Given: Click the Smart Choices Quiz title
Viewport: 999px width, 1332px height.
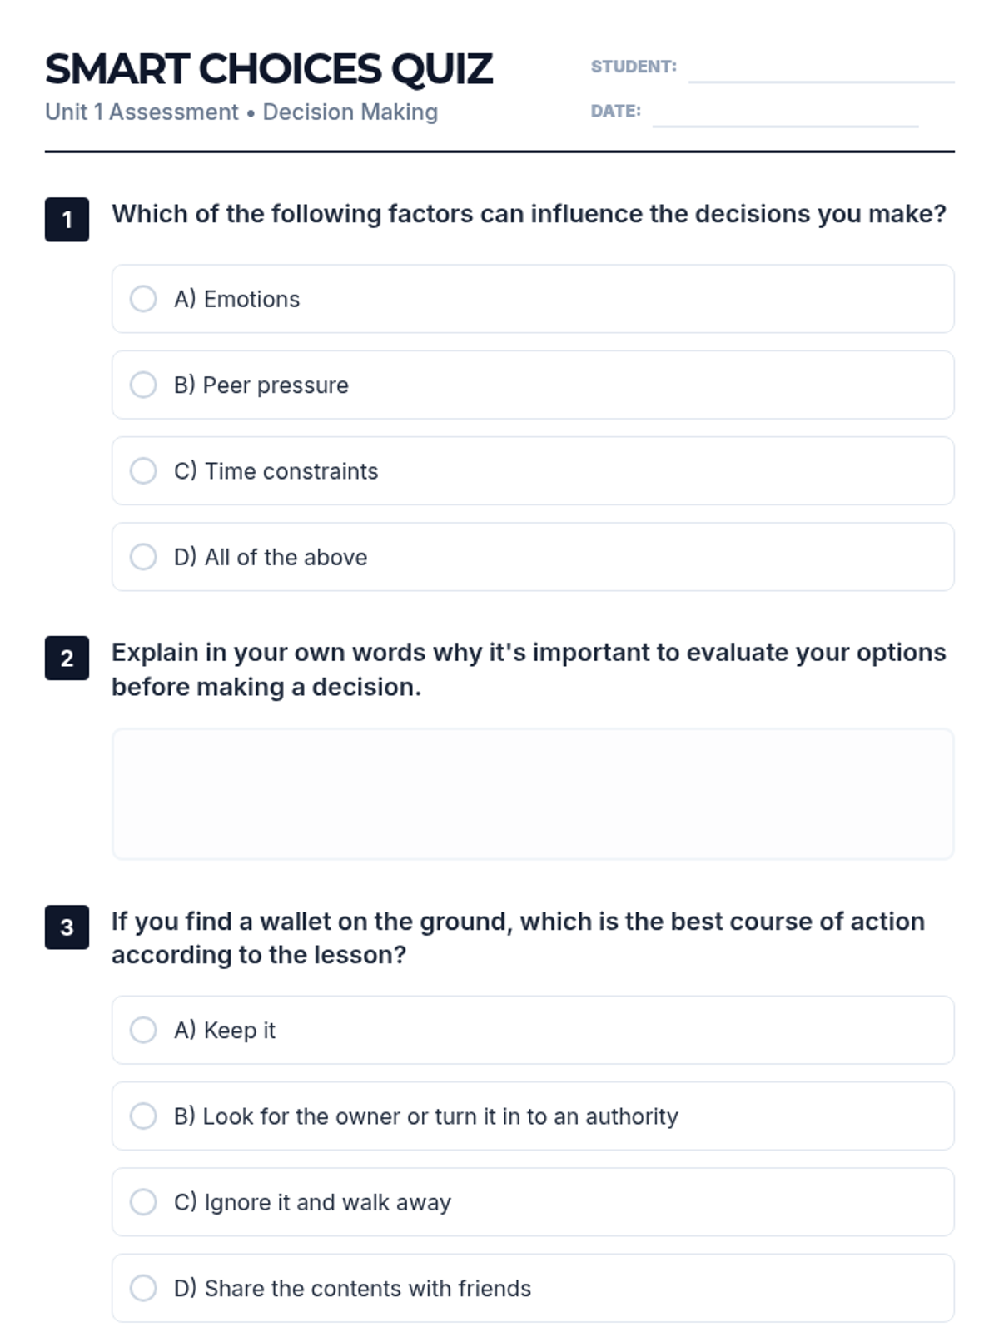Looking at the screenshot, I should point(269,69).
